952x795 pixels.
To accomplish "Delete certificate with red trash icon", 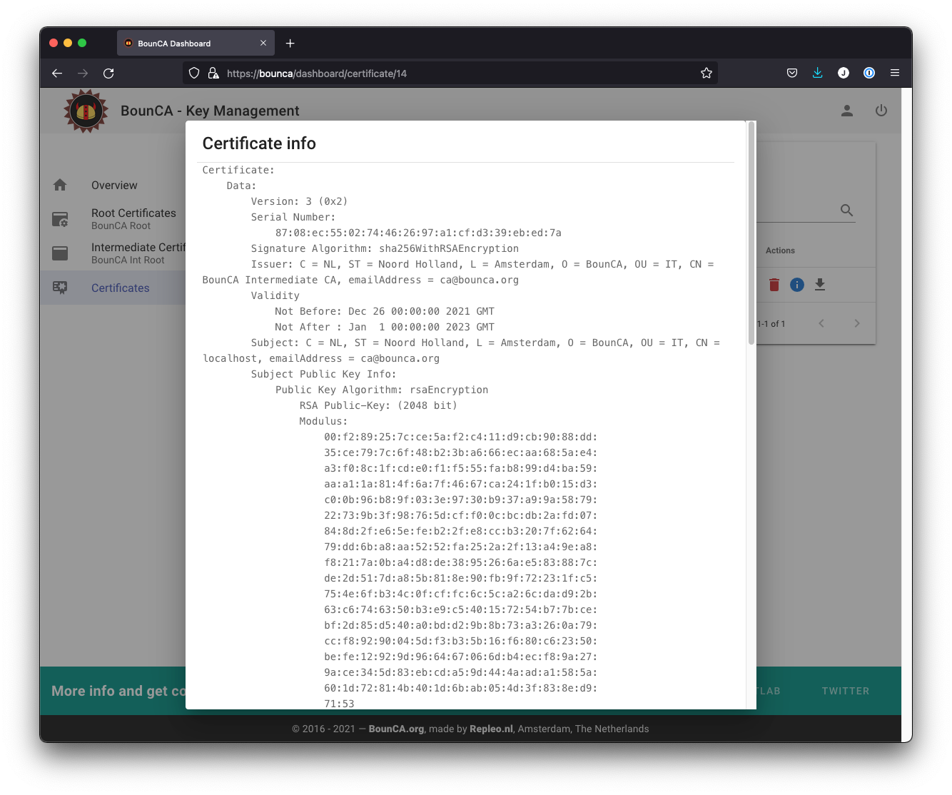I will [774, 285].
